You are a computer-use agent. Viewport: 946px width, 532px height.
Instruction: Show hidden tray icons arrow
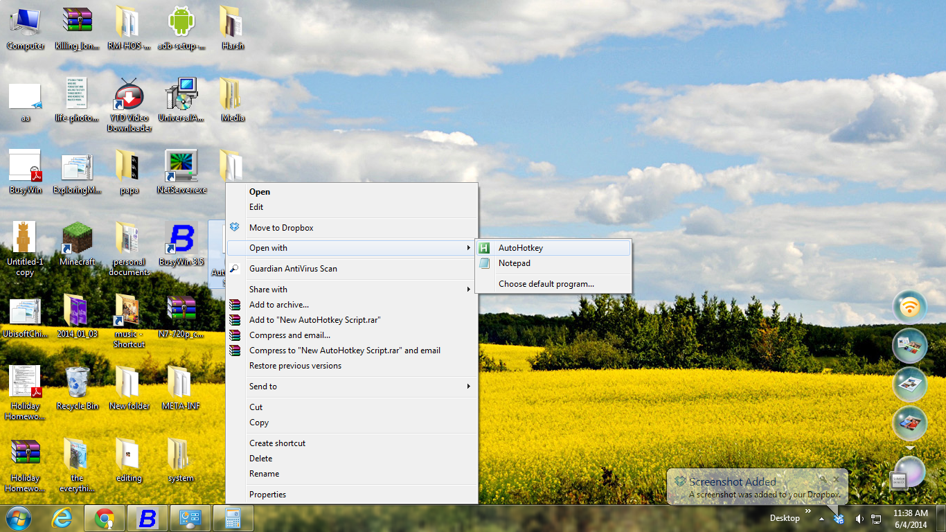point(821,519)
